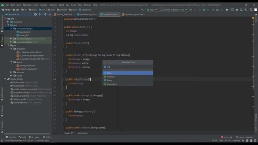Open the Build tool window button
The image size is (258, 145).
pyautogui.click(x=22, y=137)
